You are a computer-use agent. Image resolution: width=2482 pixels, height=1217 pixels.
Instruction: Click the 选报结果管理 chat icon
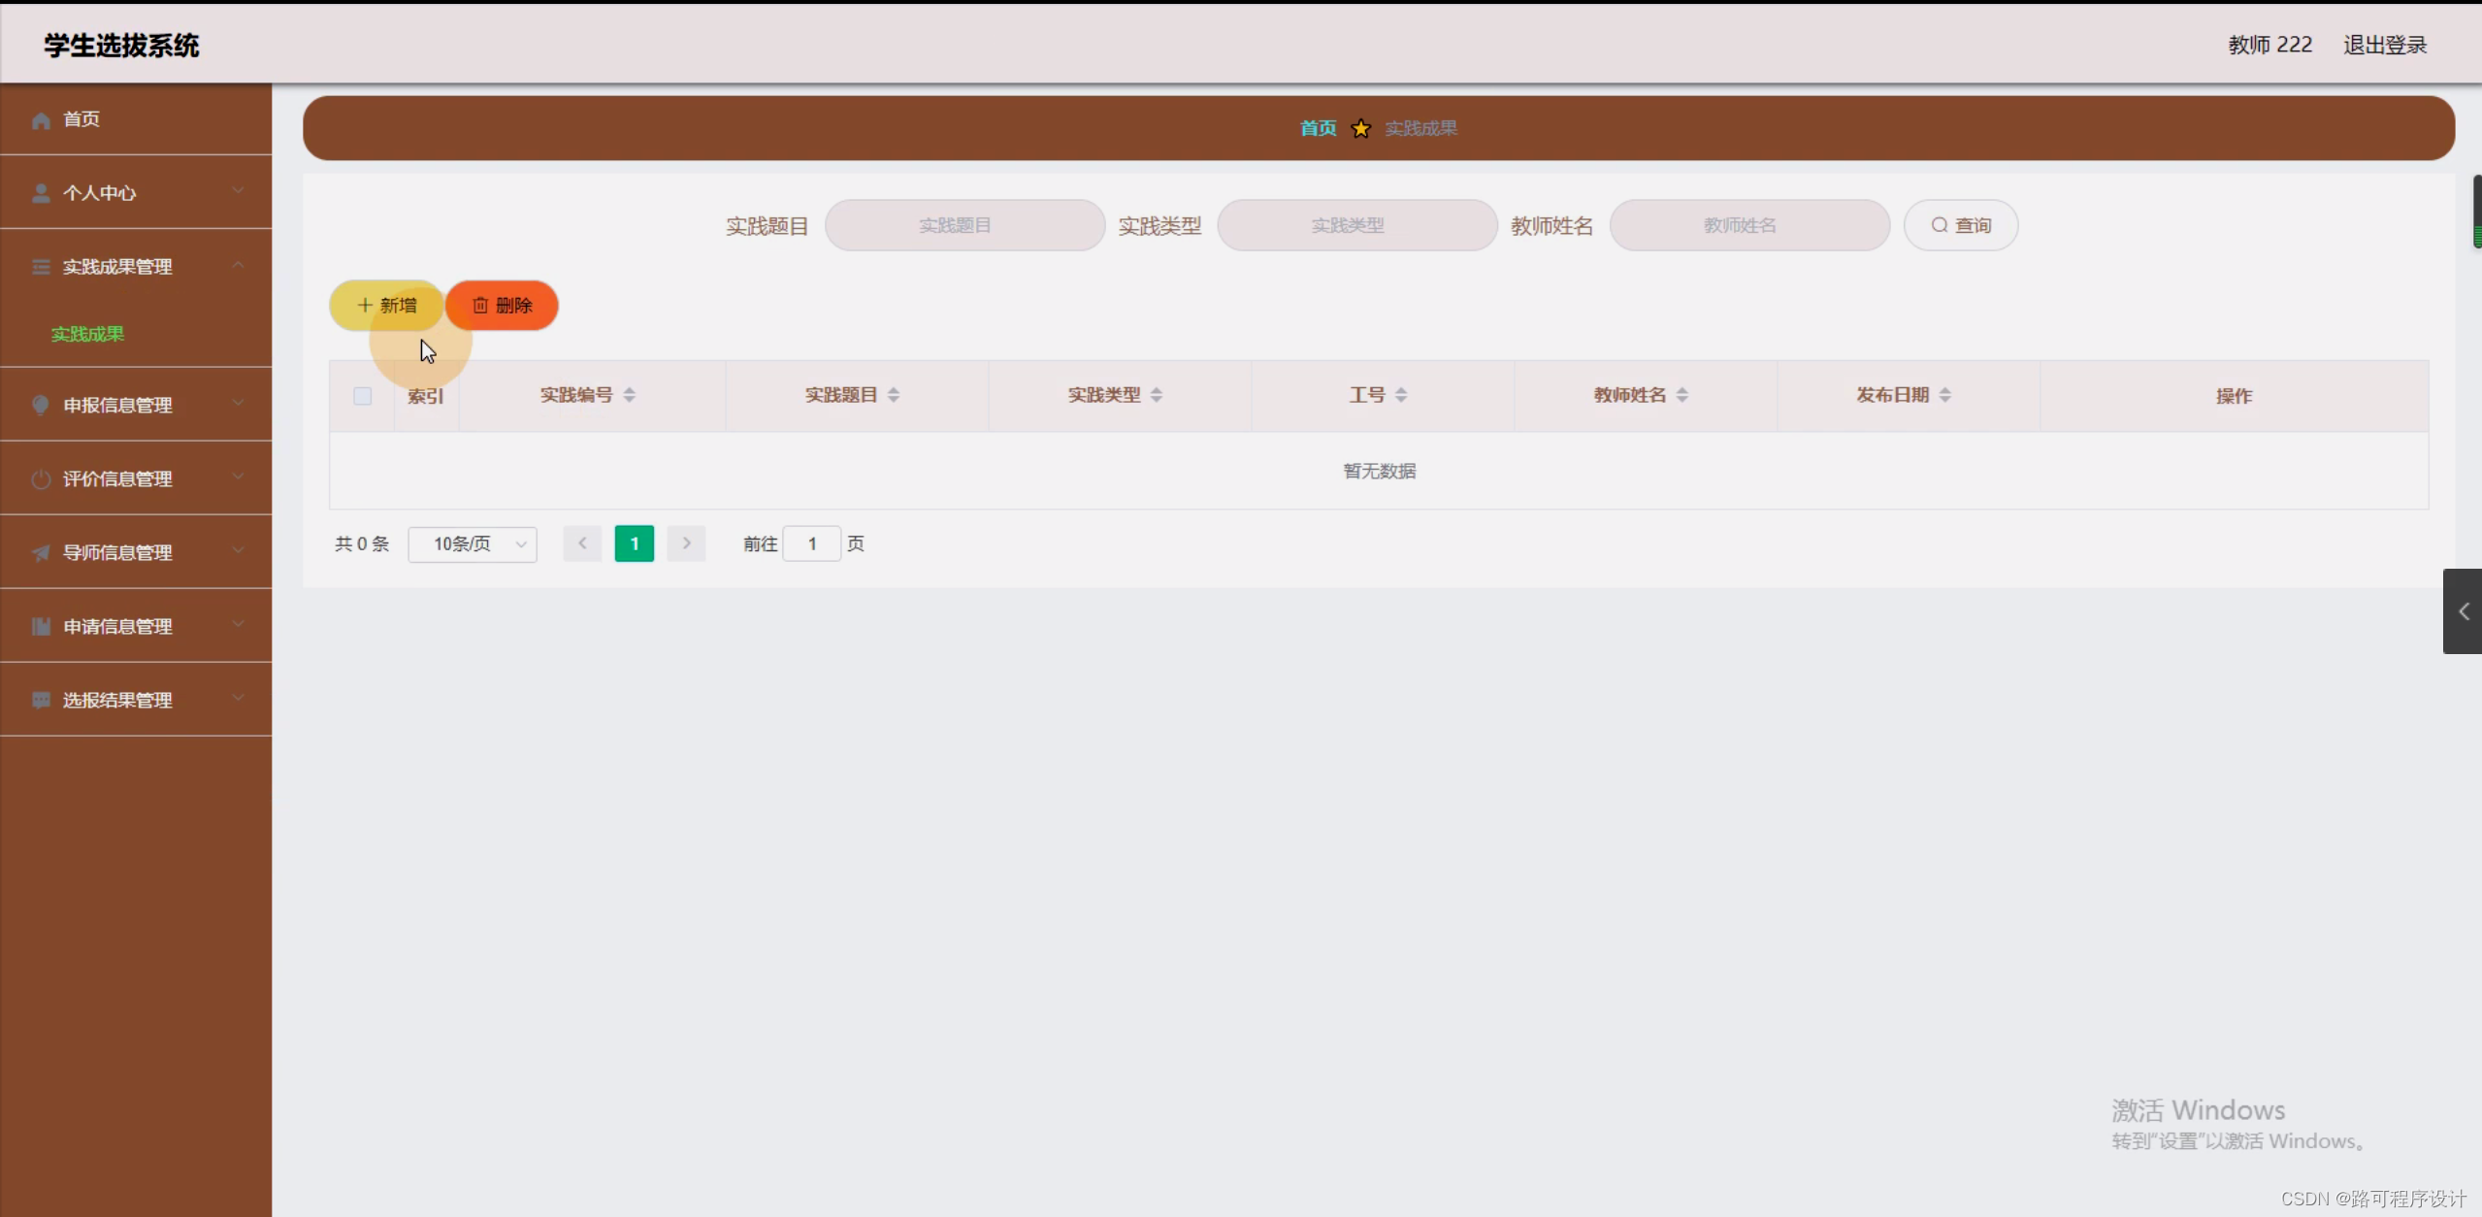pos(40,700)
